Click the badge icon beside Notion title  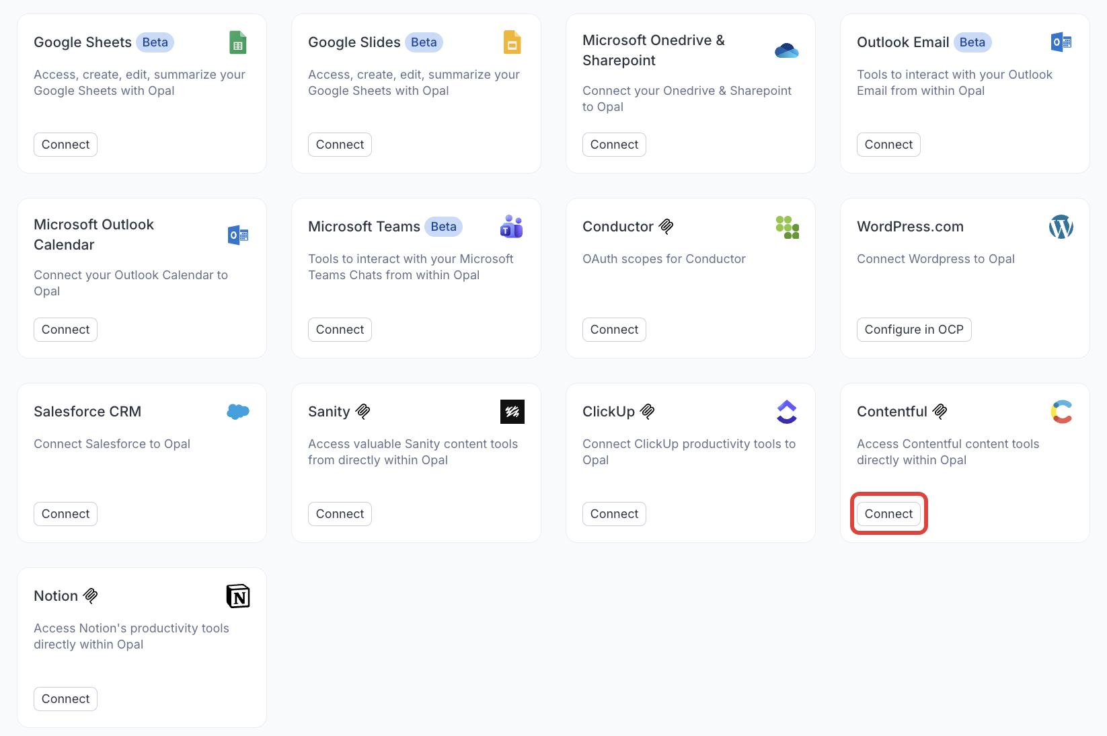[x=91, y=596]
